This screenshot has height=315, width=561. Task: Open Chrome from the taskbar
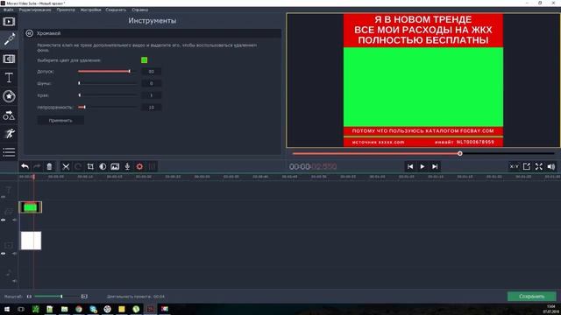pyautogui.click(x=79, y=309)
